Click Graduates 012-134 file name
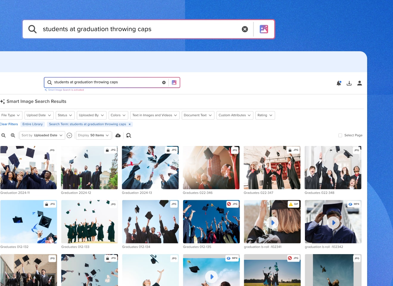 (136, 247)
